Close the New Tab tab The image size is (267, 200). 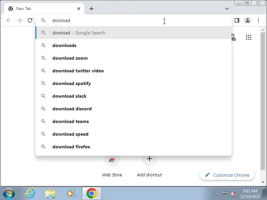click(79, 9)
